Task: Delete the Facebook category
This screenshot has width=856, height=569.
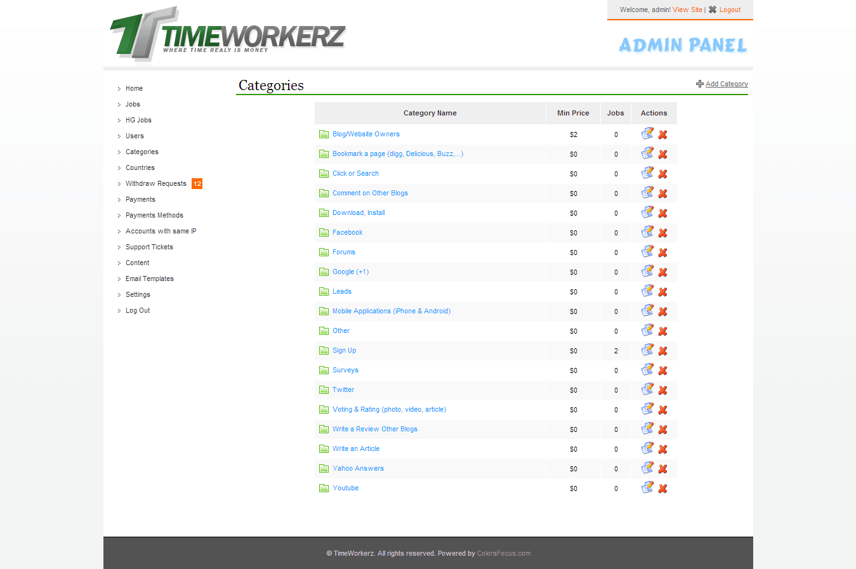Action: click(662, 233)
